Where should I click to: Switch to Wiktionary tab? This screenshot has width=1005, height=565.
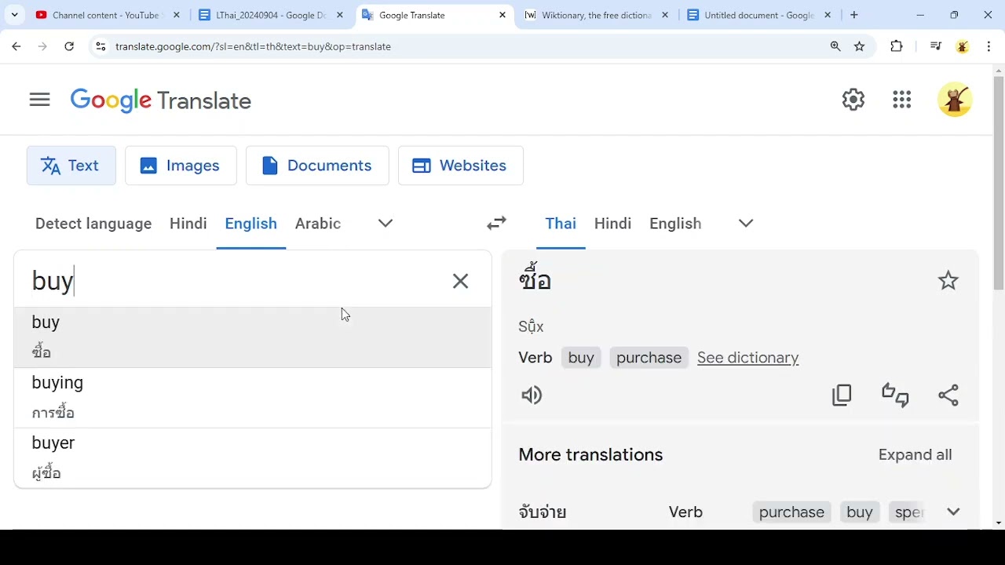coord(597,15)
